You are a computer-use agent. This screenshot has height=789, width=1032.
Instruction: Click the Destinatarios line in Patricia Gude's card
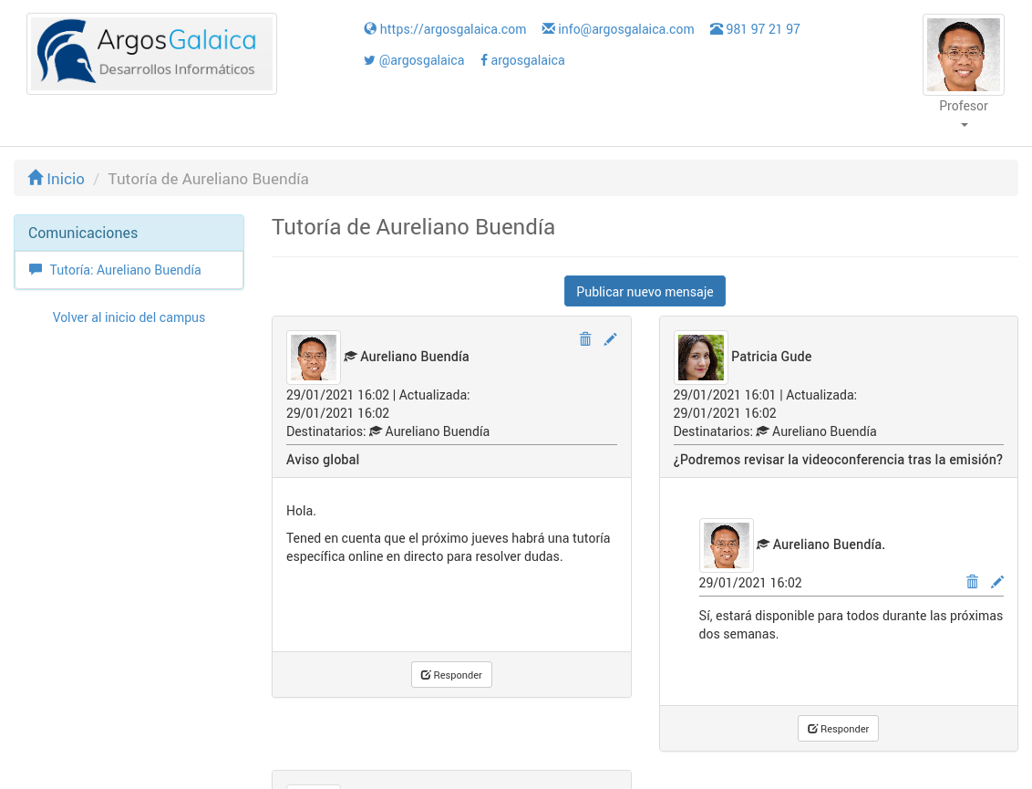[775, 431]
